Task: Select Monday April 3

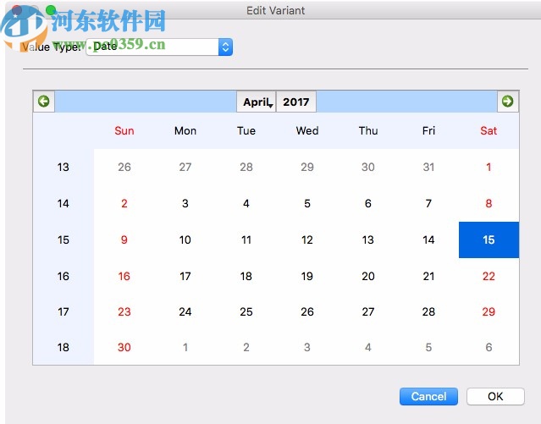Action: point(185,203)
